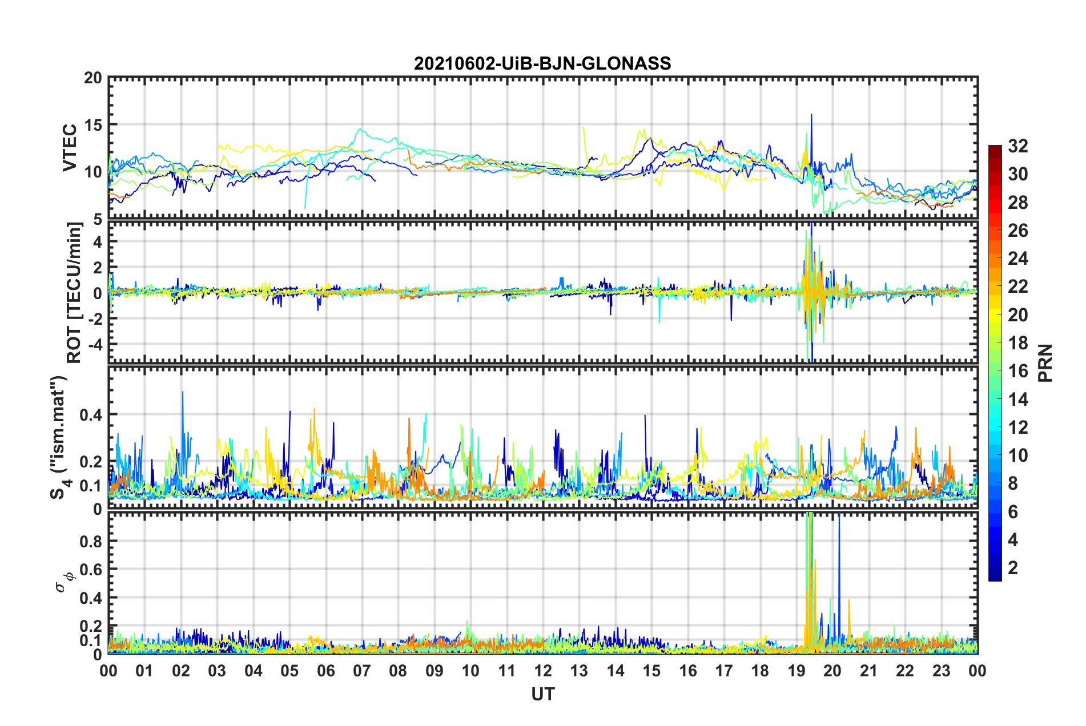
Task: Click x-axis tick label 15
Action: [x=651, y=671]
